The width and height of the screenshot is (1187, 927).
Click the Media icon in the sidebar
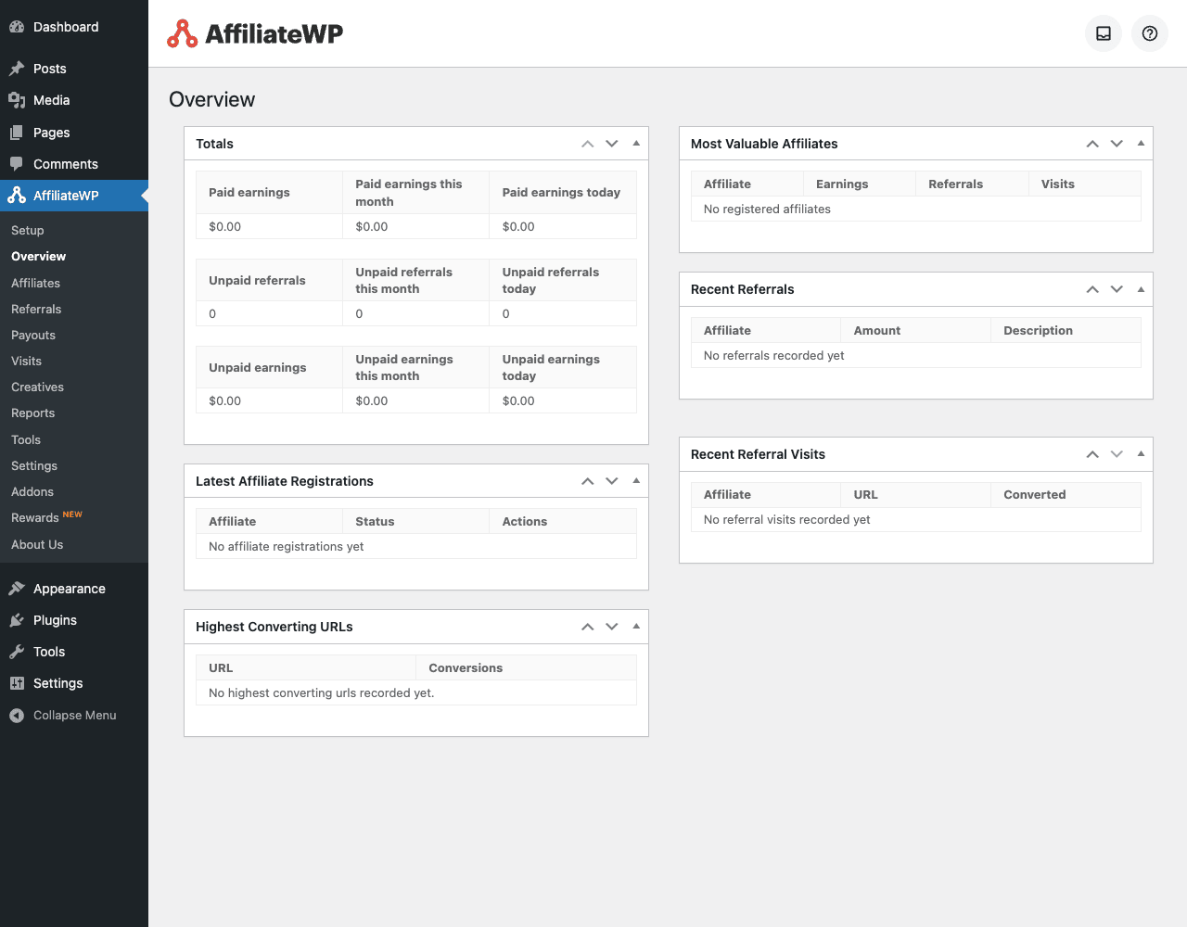pos(17,100)
